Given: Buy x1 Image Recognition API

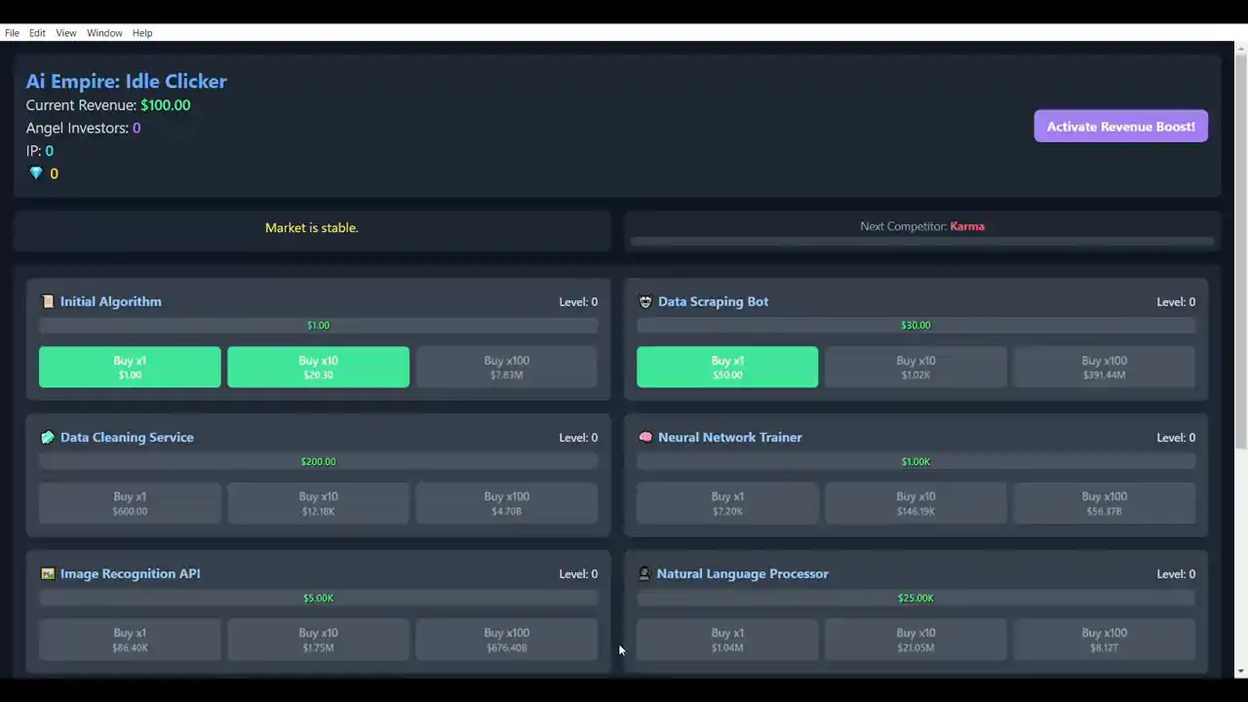Looking at the screenshot, I should [130, 640].
